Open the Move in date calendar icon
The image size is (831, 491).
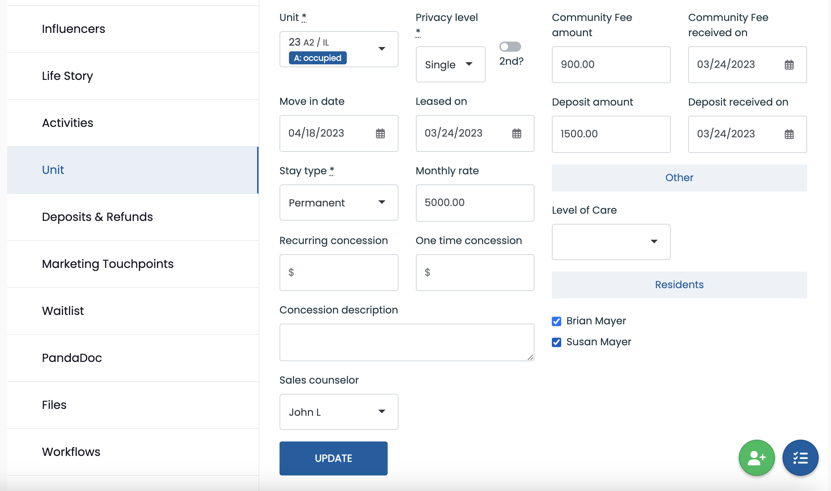380,133
